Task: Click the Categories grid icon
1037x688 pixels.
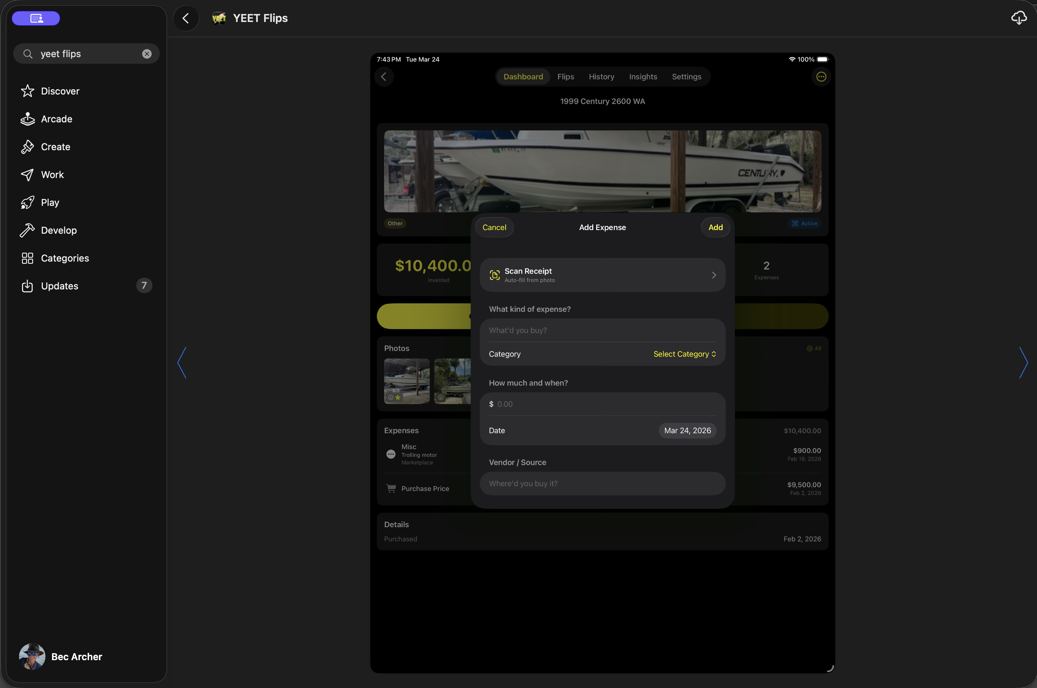Action: tap(27, 258)
